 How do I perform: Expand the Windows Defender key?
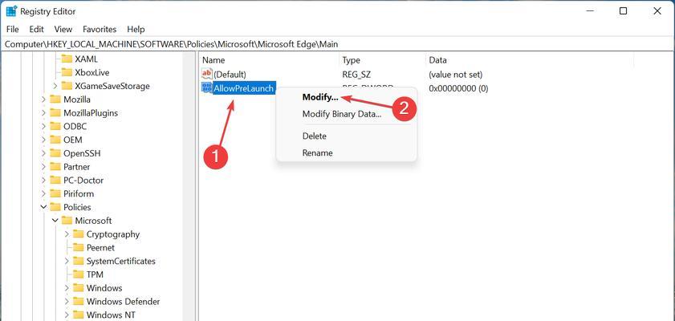click(67, 301)
